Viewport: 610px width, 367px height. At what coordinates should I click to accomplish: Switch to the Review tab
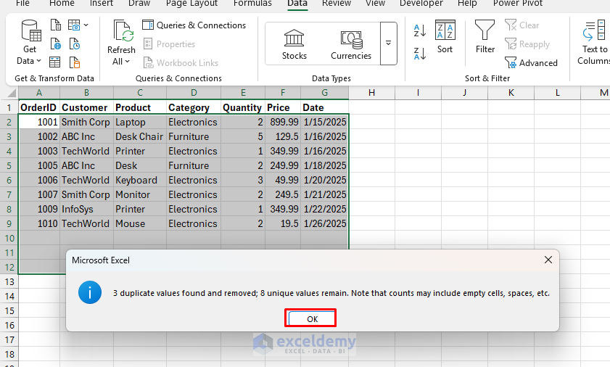click(336, 4)
